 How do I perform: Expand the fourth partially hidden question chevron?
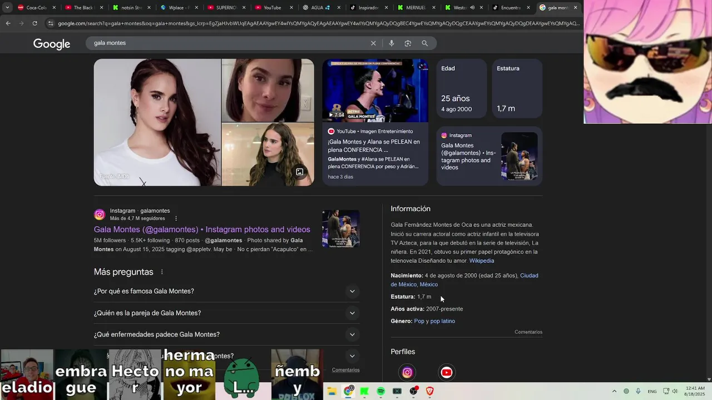point(352,356)
